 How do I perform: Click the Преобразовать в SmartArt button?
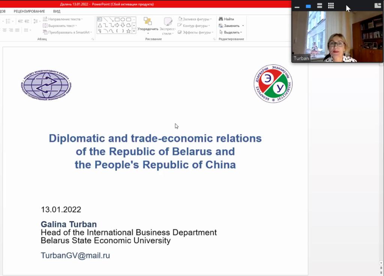66,33
